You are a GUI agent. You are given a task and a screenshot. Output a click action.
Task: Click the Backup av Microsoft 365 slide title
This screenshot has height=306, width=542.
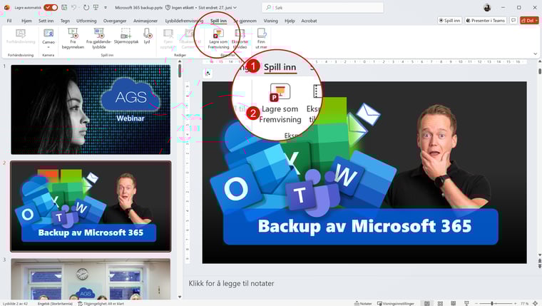coord(364,226)
